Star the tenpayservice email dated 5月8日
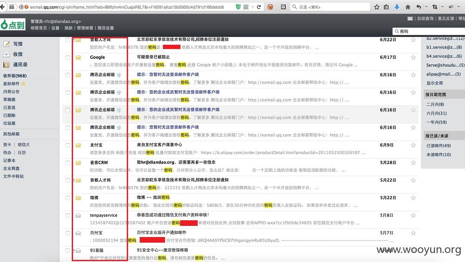This screenshot has height=262, width=465. [413, 216]
